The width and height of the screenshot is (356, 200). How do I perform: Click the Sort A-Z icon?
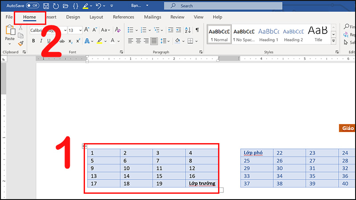pos(187,30)
